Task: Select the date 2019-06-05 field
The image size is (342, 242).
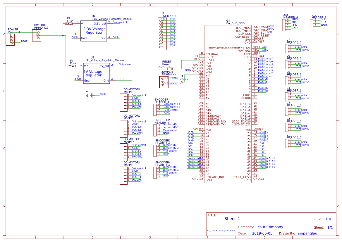Action: tap(262, 233)
